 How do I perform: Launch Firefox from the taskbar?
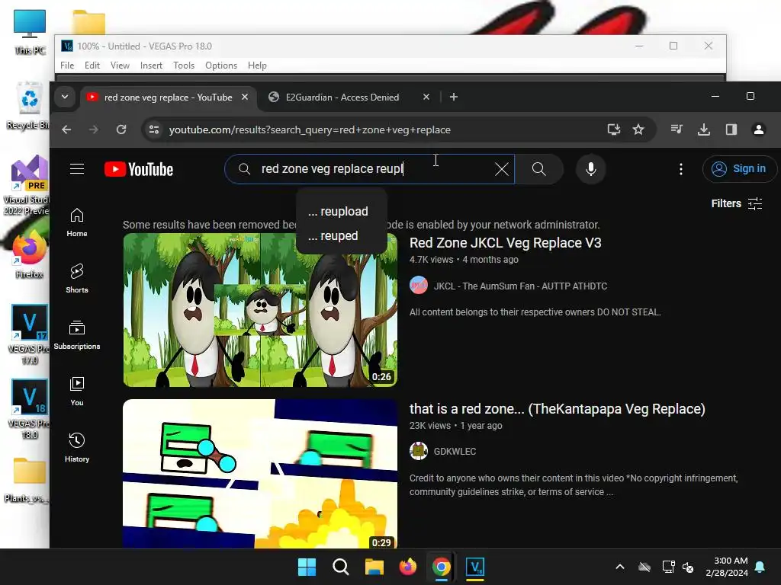pos(407,567)
